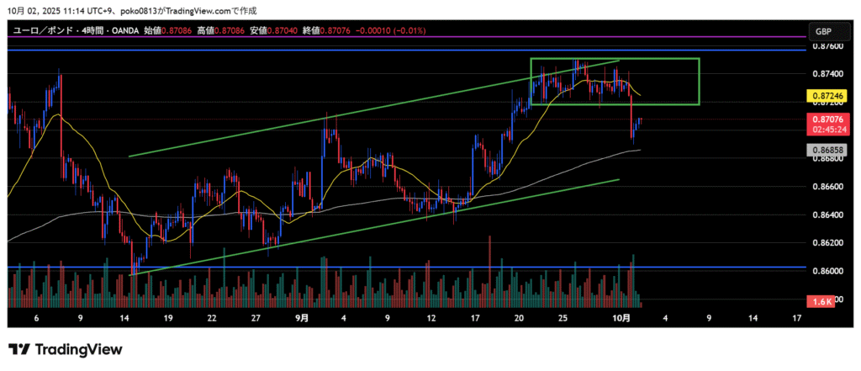The image size is (861, 371).
Task: Open the GBP currency selector
Action: point(822,31)
